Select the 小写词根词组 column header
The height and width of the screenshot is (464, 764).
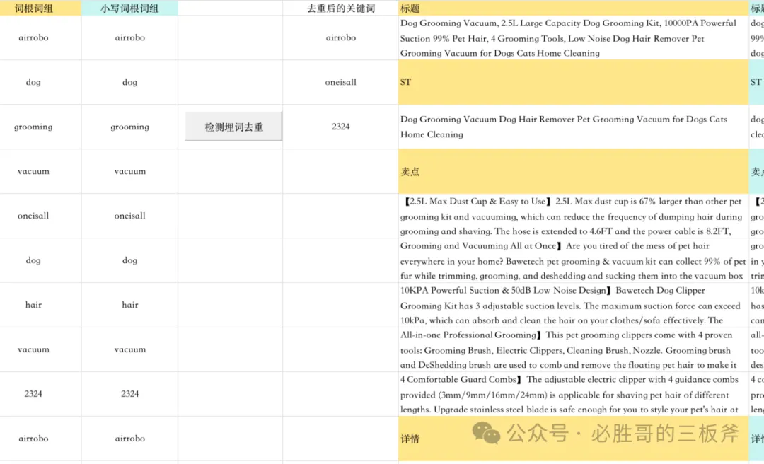pos(129,8)
